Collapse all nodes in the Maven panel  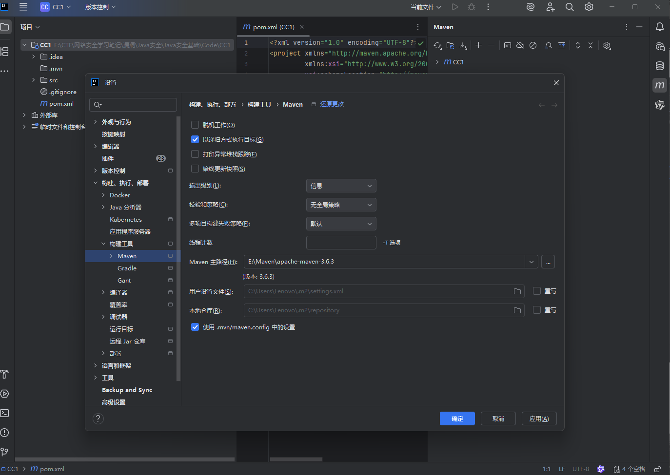pyautogui.click(x=591, y=45)
